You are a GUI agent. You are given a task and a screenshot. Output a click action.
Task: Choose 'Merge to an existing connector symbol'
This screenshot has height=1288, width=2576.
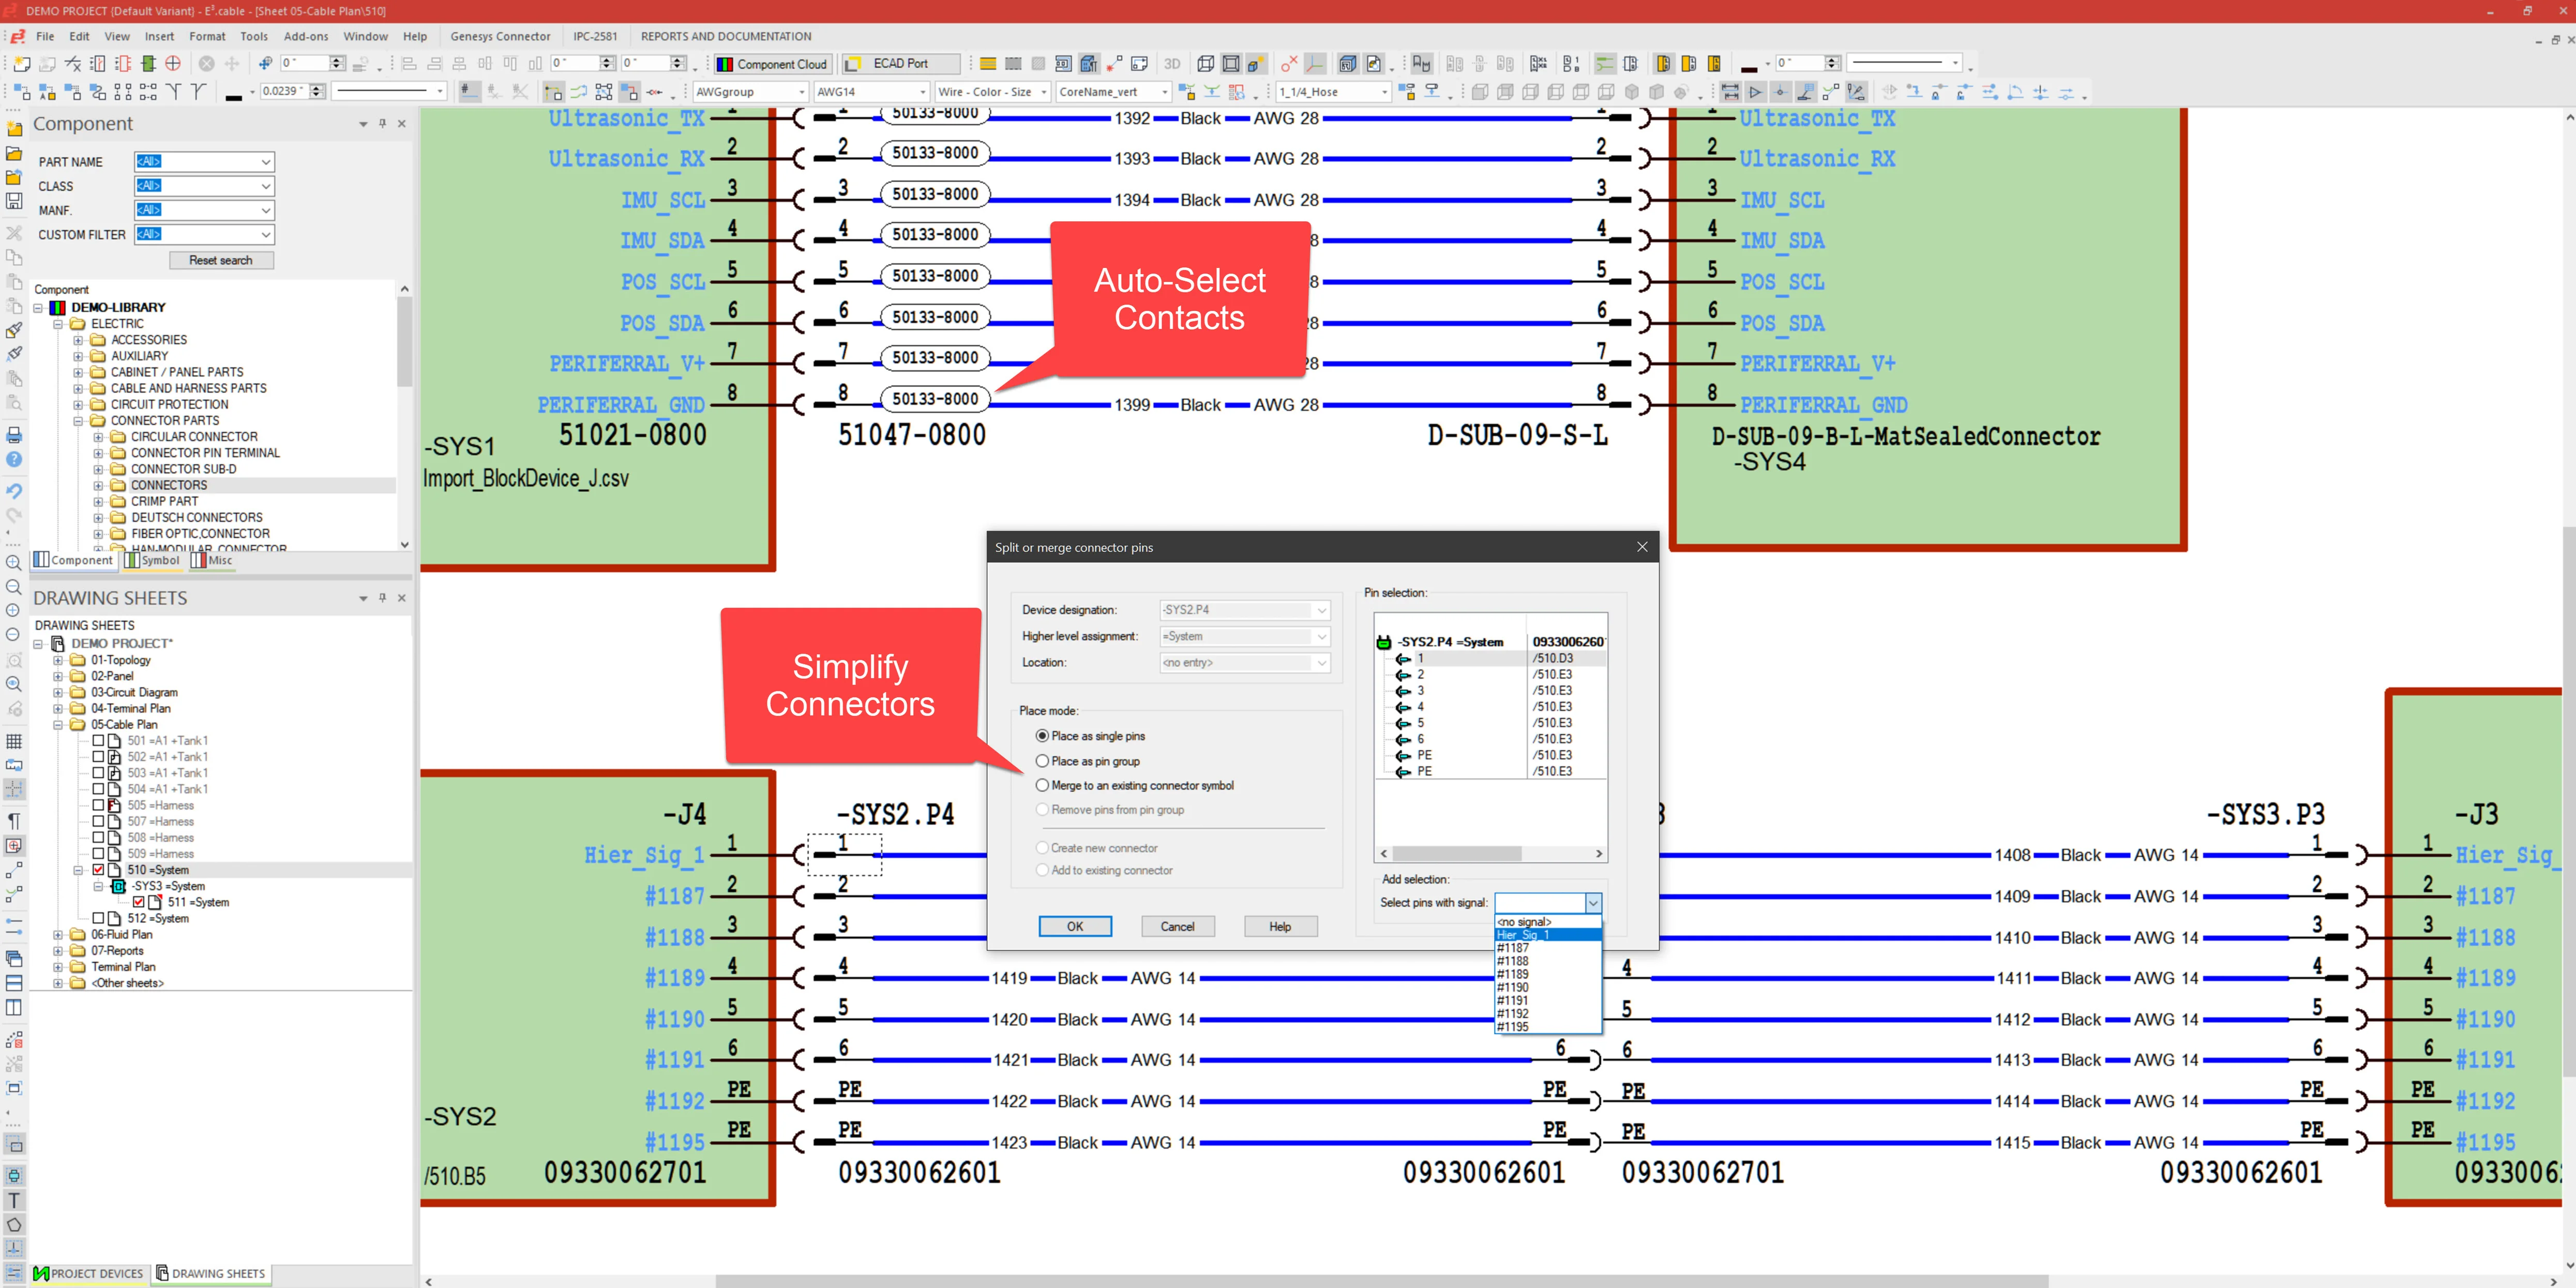(x=1042, y=785)
